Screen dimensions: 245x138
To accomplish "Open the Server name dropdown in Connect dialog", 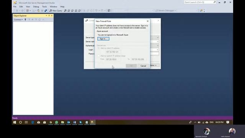I will [x=157, y=41].
